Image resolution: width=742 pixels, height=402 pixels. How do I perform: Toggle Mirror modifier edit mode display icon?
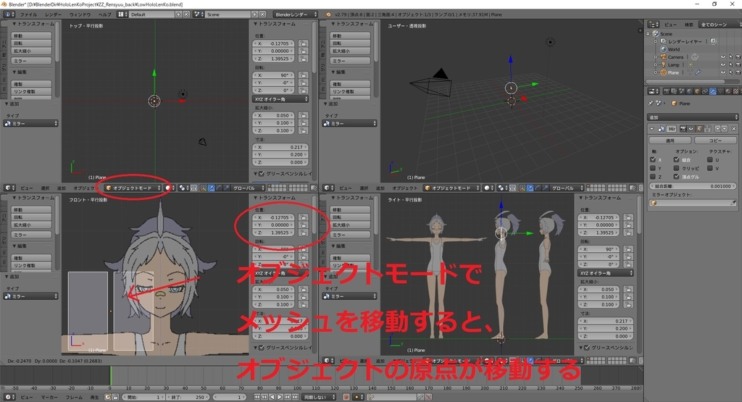tap(699, 129)
